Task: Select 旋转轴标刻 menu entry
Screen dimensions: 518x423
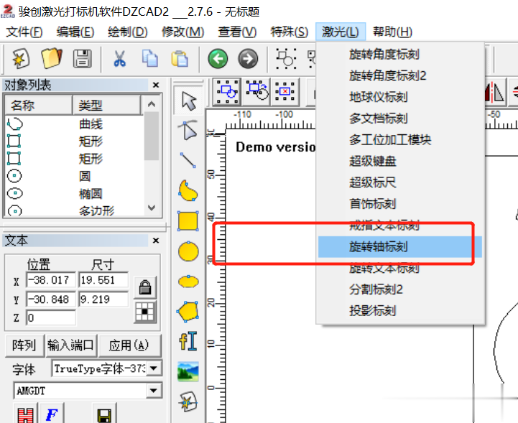Action: [x=399, y=246]
